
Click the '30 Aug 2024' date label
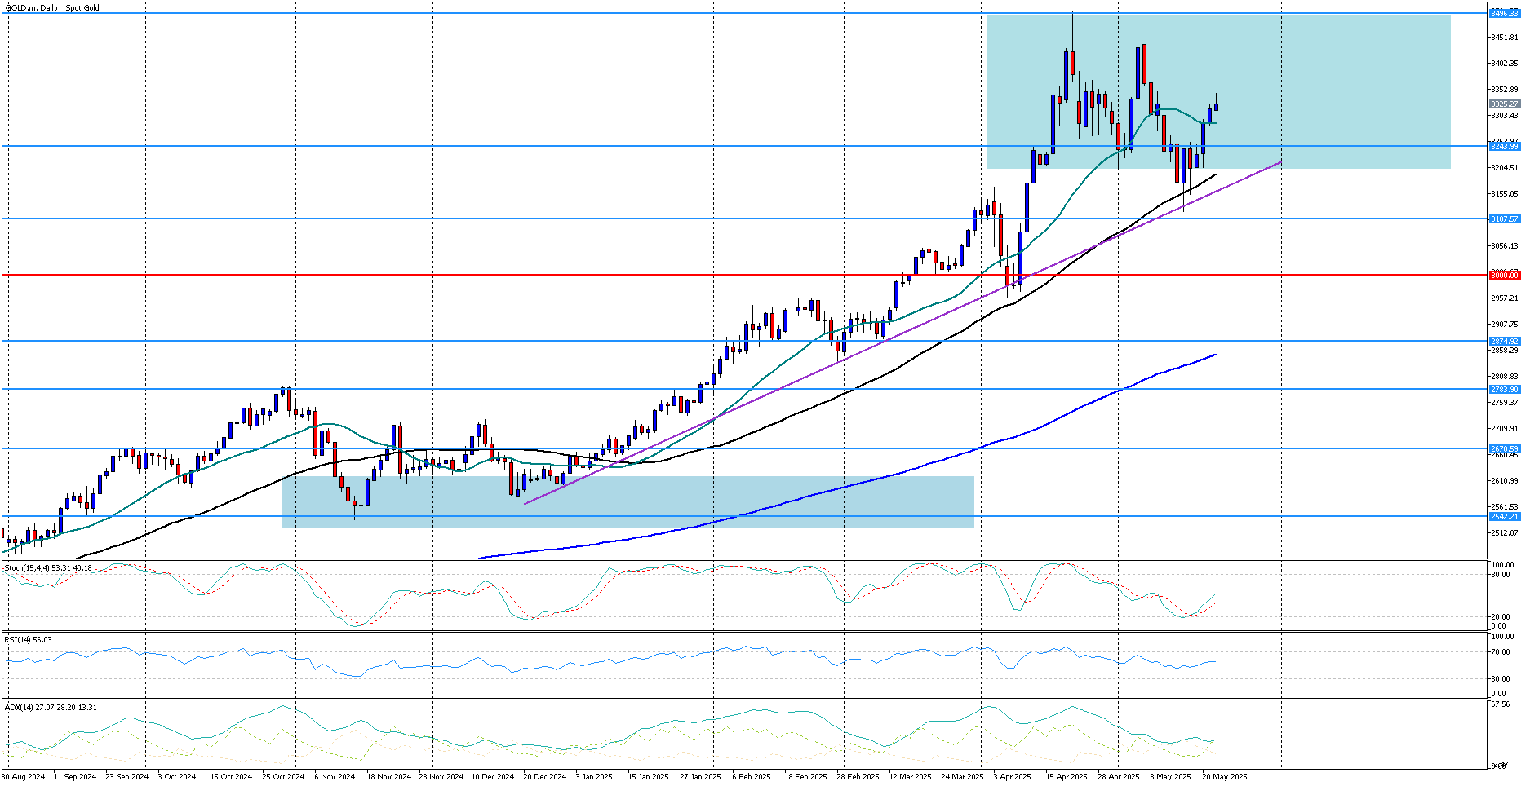click(23, 777)
